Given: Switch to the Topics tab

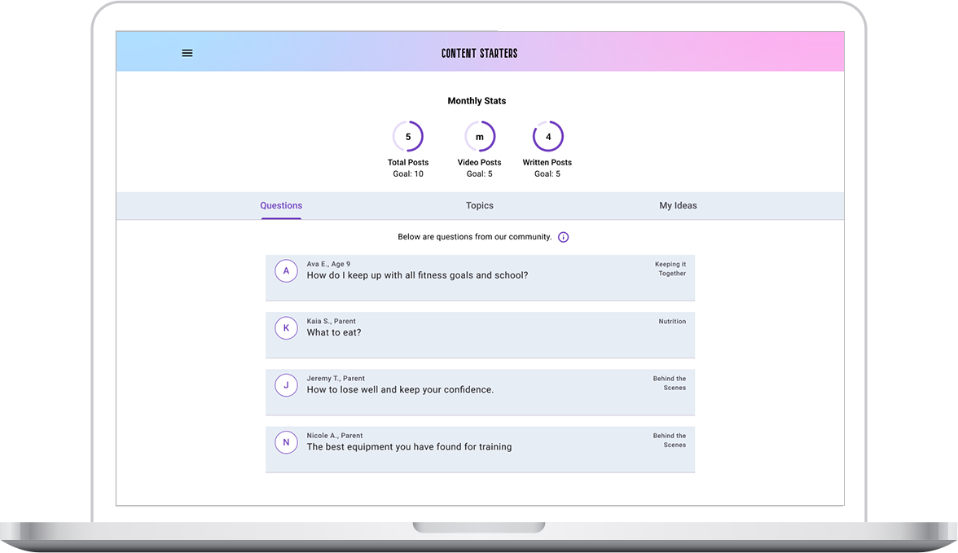Looking at the screenshot, I should 480,206.
